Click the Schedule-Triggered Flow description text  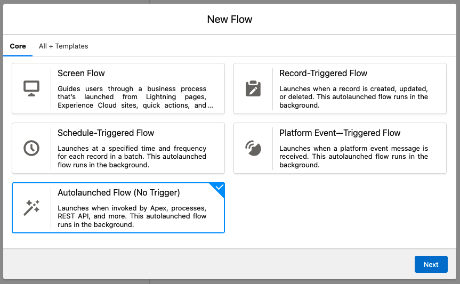click(x=132, y=156)
